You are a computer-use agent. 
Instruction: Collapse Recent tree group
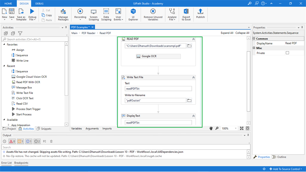(4, 66)
